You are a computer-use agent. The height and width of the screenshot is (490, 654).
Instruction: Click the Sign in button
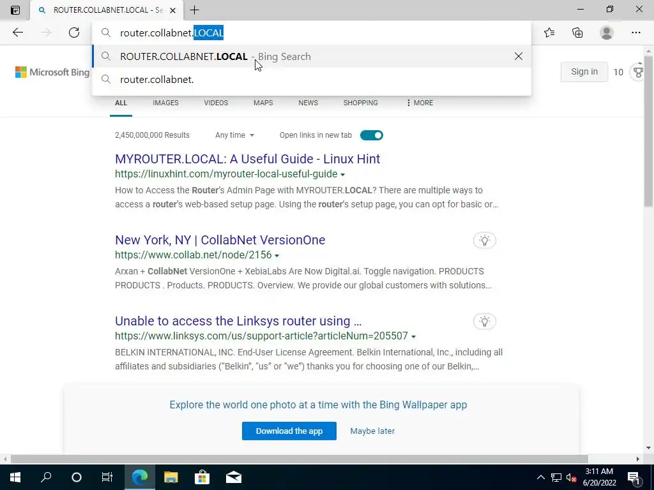pyautogui.click(x=584, y=71)
